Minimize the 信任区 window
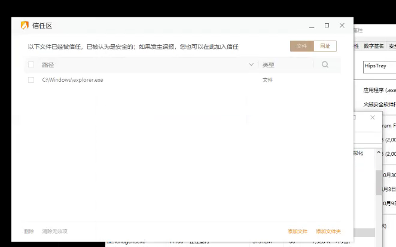This screenshot has height=247, width=396. pyautogui.click(x=312, y=26)
